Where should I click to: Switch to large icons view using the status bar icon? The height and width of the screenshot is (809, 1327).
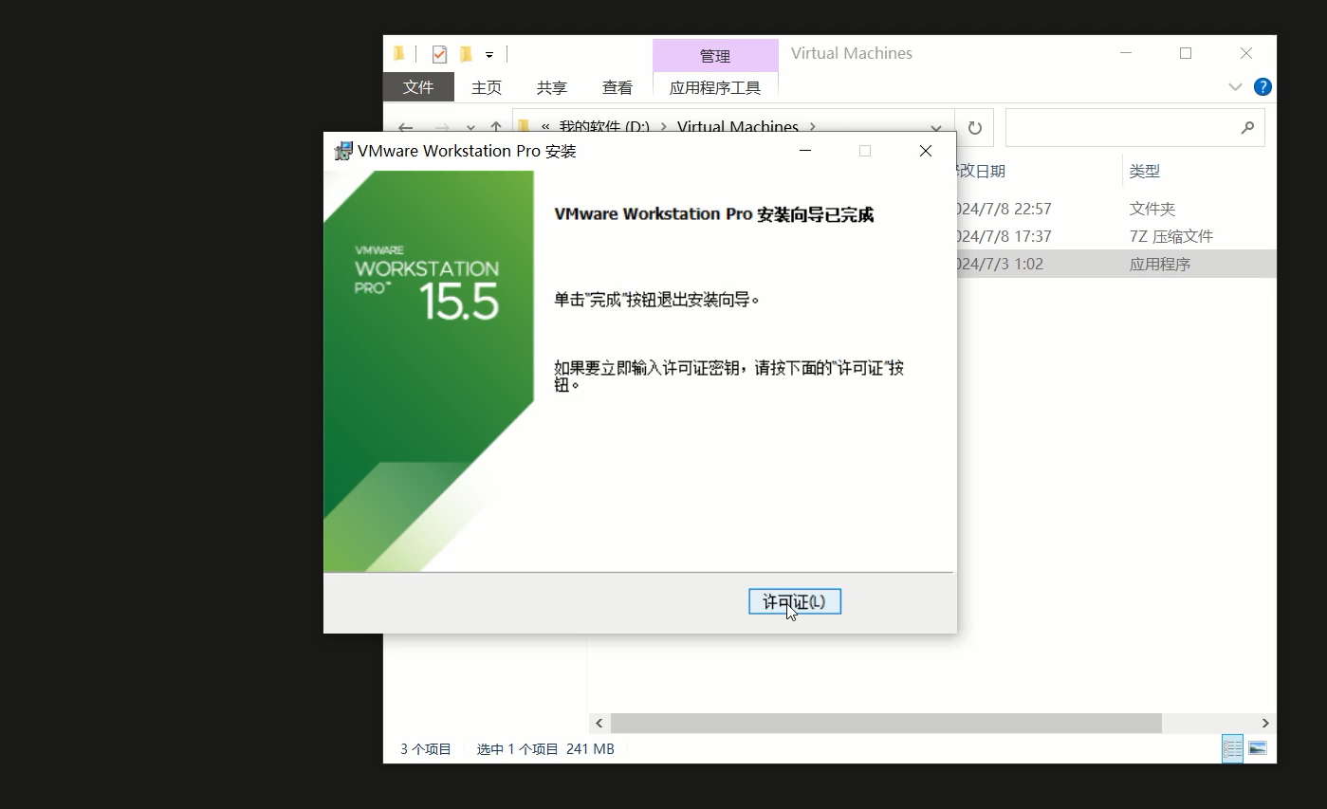[x=1258, y=748]
